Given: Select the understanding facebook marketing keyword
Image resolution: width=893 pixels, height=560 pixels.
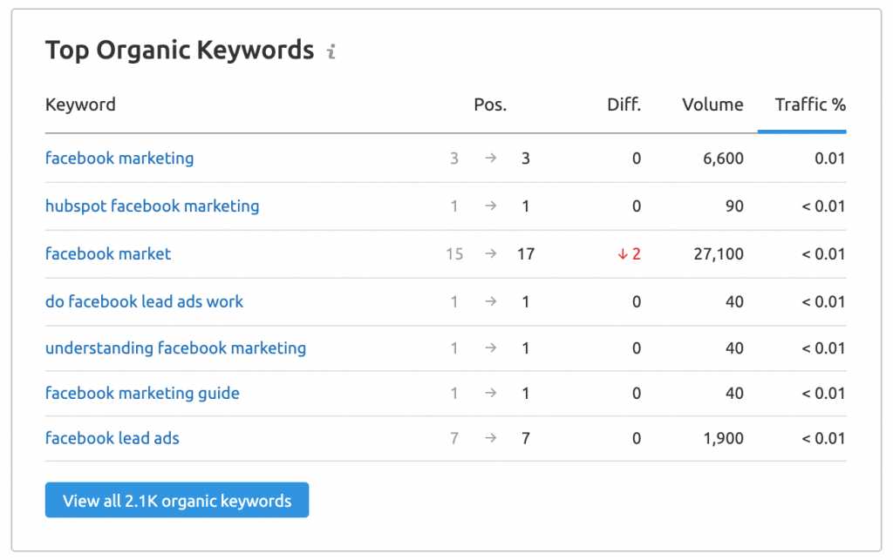Looking at the screenshot, I should (175, 347).
